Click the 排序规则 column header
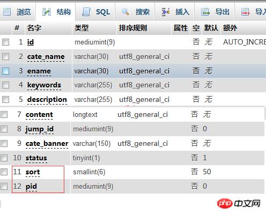 click(x=133, y=28)
